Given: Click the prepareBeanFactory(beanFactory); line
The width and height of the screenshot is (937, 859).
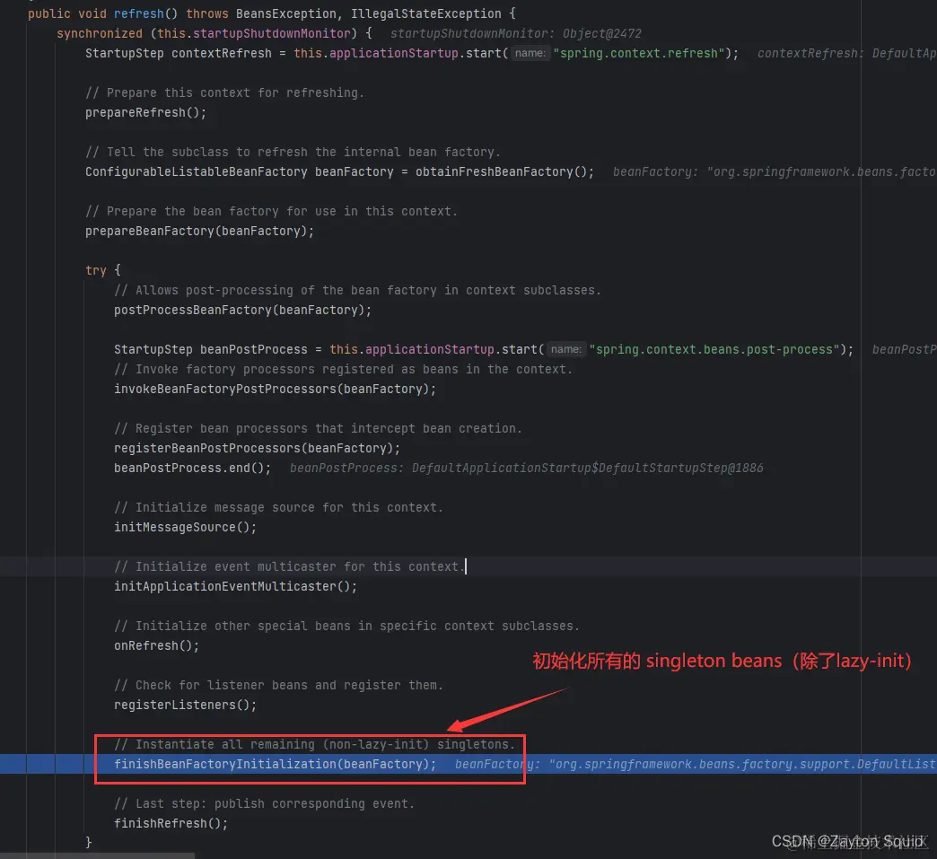Looking at the screenshot, I should (199, 231).
